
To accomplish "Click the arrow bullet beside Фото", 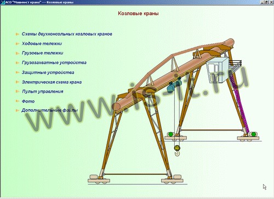I will pos(18,101).
